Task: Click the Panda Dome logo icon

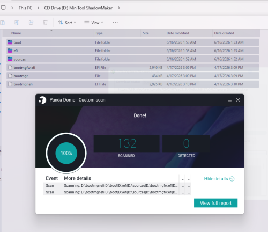Action: pyautogui.click(x=42, y=100)
